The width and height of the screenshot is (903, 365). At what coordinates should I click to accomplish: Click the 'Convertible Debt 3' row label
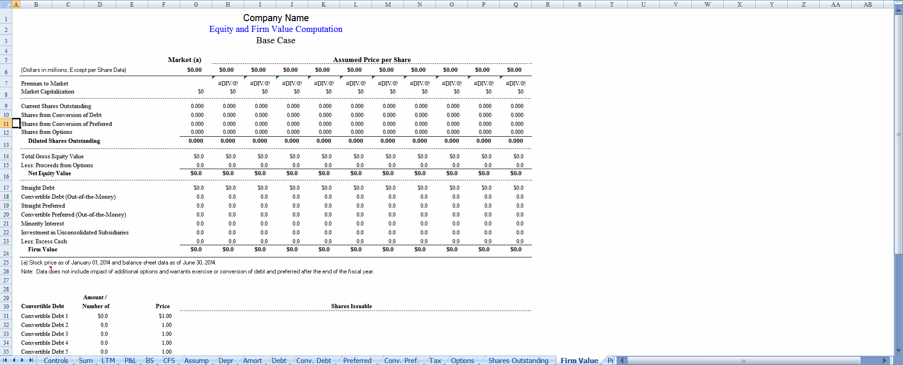[x=45, y=334]
